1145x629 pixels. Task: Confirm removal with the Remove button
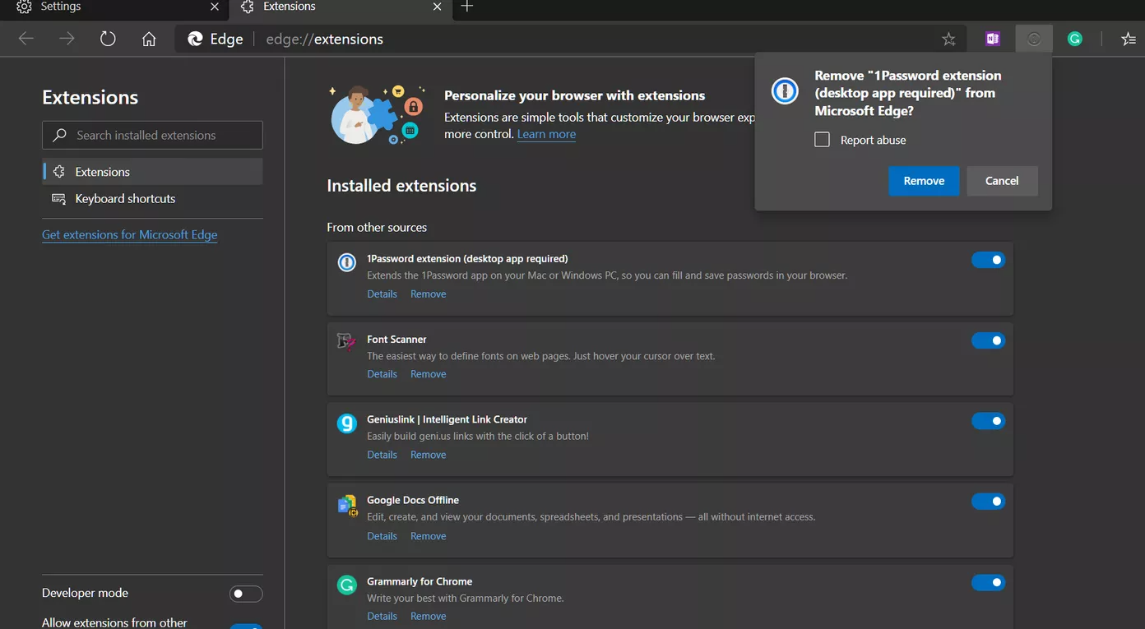click(924, 181)
